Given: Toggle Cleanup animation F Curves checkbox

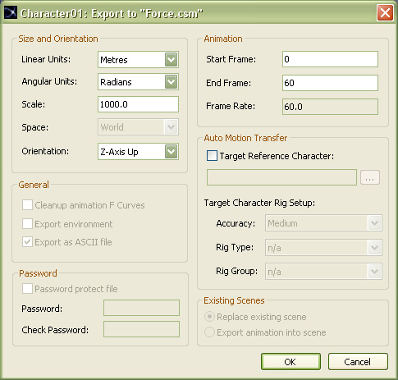Looking at the screenshot, I should 27,205.
